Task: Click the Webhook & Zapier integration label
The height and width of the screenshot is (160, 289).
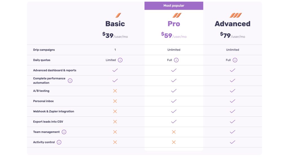Action: 54,111
